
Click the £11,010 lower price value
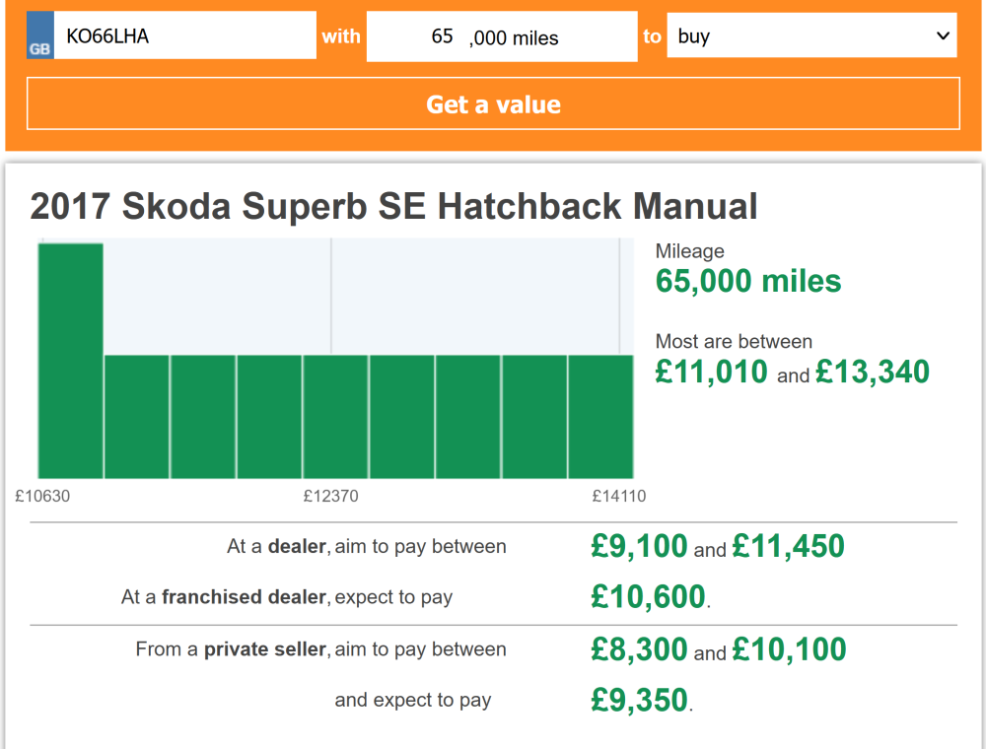click(x=711, y=372)
